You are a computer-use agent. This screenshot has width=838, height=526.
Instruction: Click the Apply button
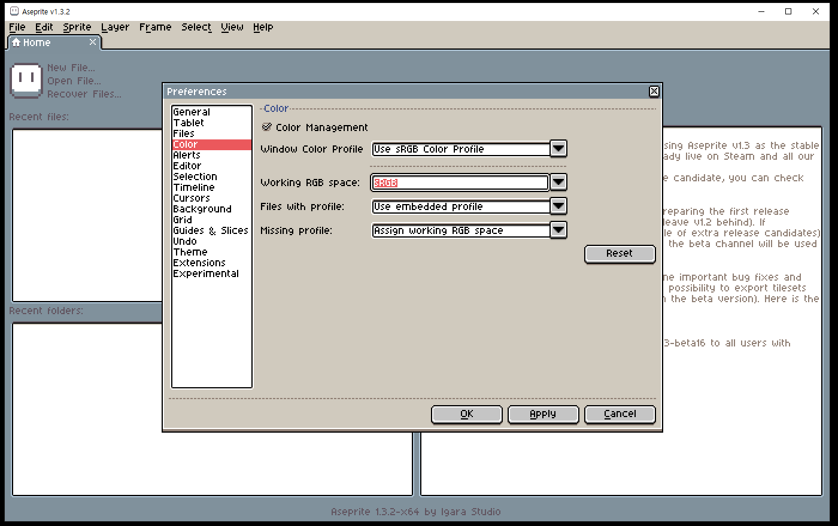[543, 414]
